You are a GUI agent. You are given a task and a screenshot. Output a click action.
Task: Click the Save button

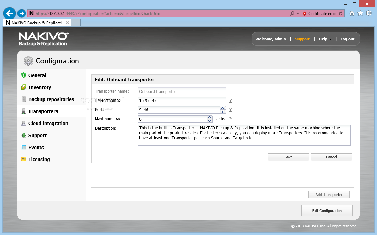(x=289, y=157)
